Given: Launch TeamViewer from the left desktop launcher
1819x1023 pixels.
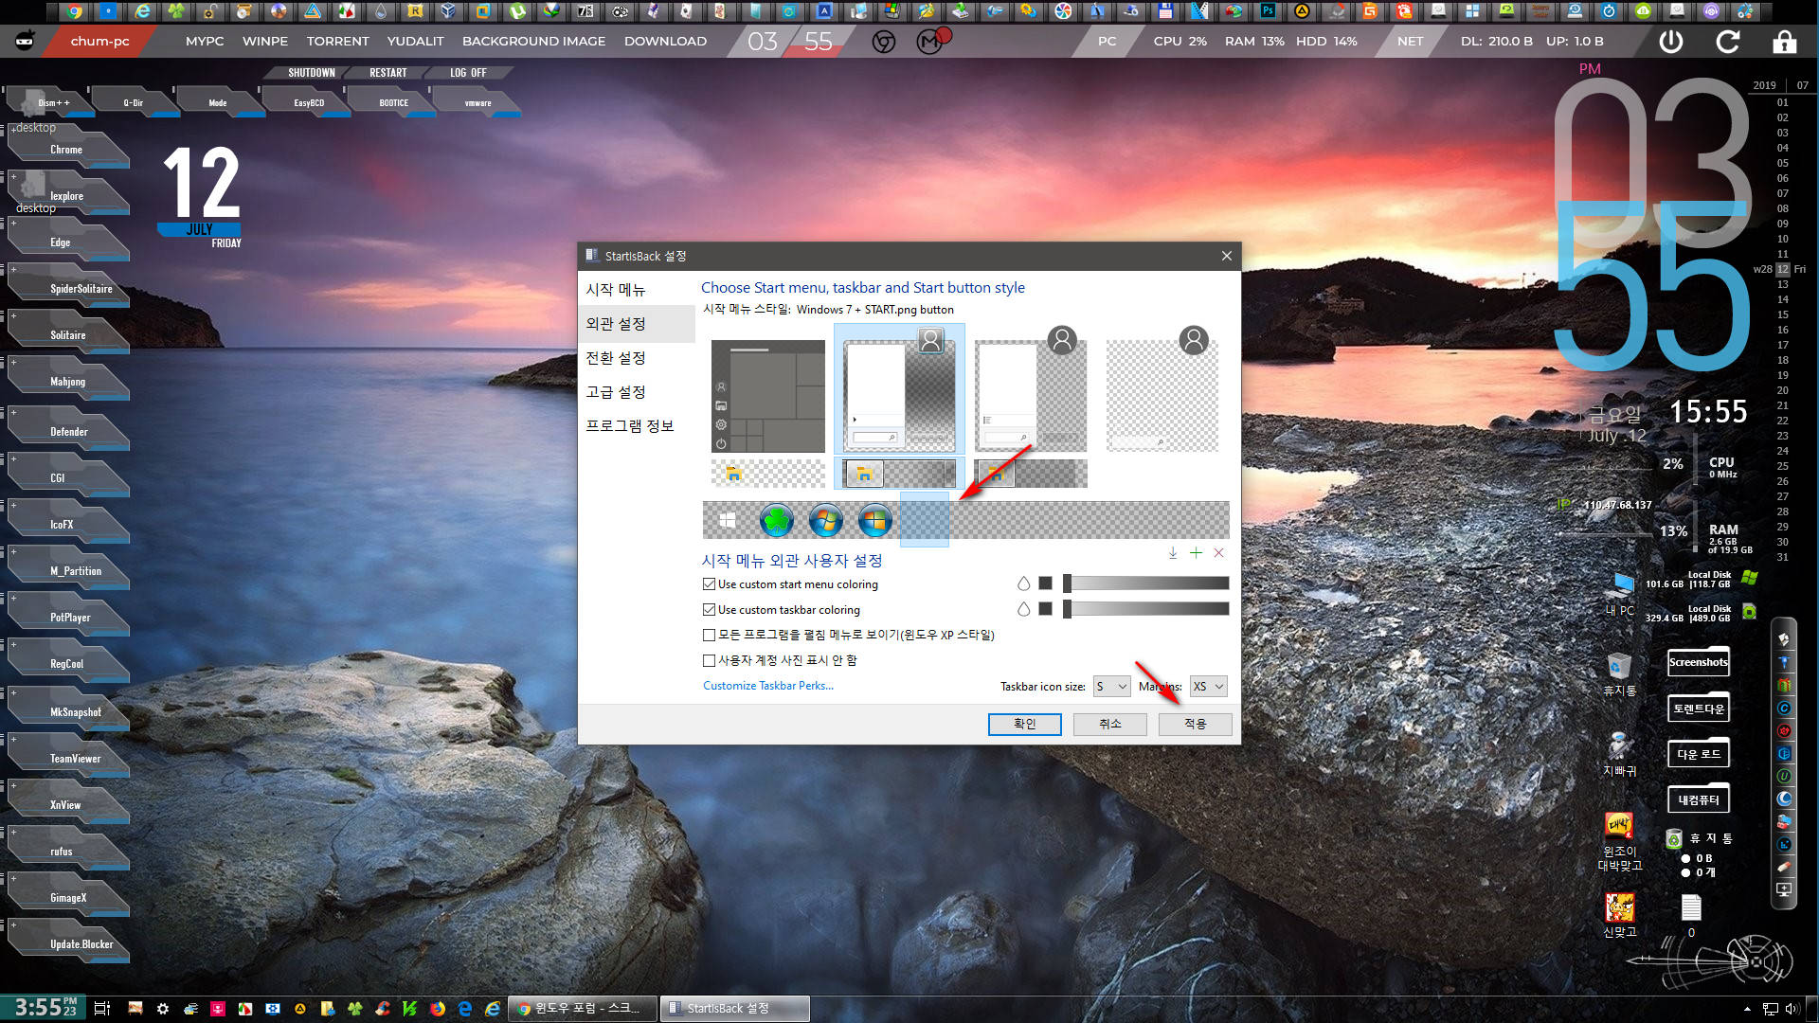Looking at the screenshot, I should point(75,759).
